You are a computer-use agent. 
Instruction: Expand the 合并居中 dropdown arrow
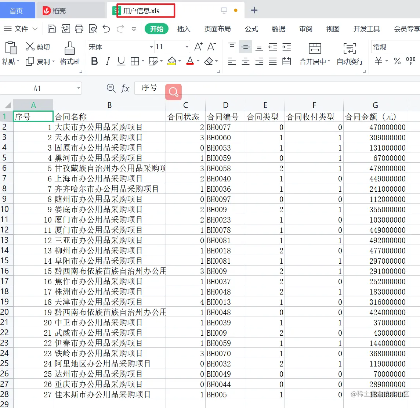329,61
